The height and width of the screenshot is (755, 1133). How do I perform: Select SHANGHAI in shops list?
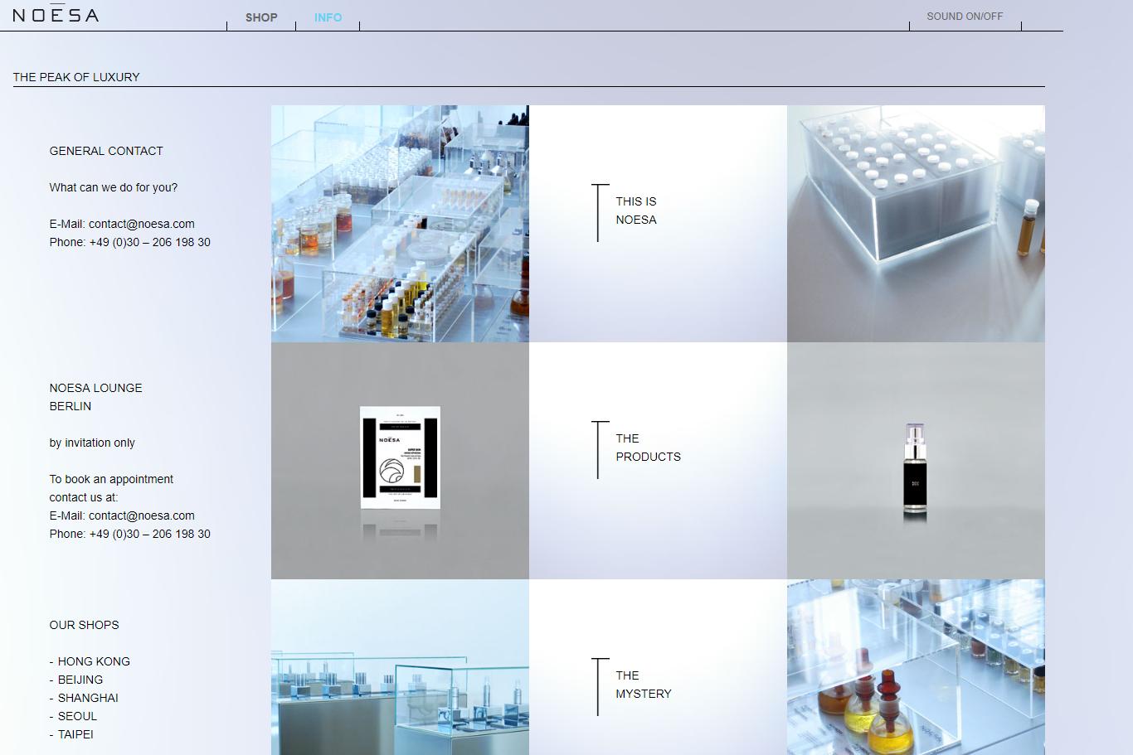click(88, 698)
